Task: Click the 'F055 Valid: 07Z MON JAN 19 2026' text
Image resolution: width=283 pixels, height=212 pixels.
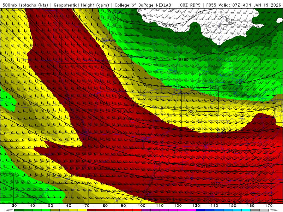Action: click(243, 5)
